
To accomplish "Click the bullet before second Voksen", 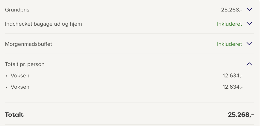I will point(7,87).
